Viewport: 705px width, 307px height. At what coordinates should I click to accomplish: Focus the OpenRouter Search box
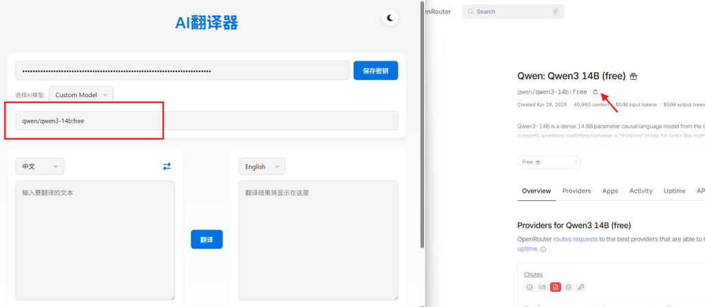point(514,12)
